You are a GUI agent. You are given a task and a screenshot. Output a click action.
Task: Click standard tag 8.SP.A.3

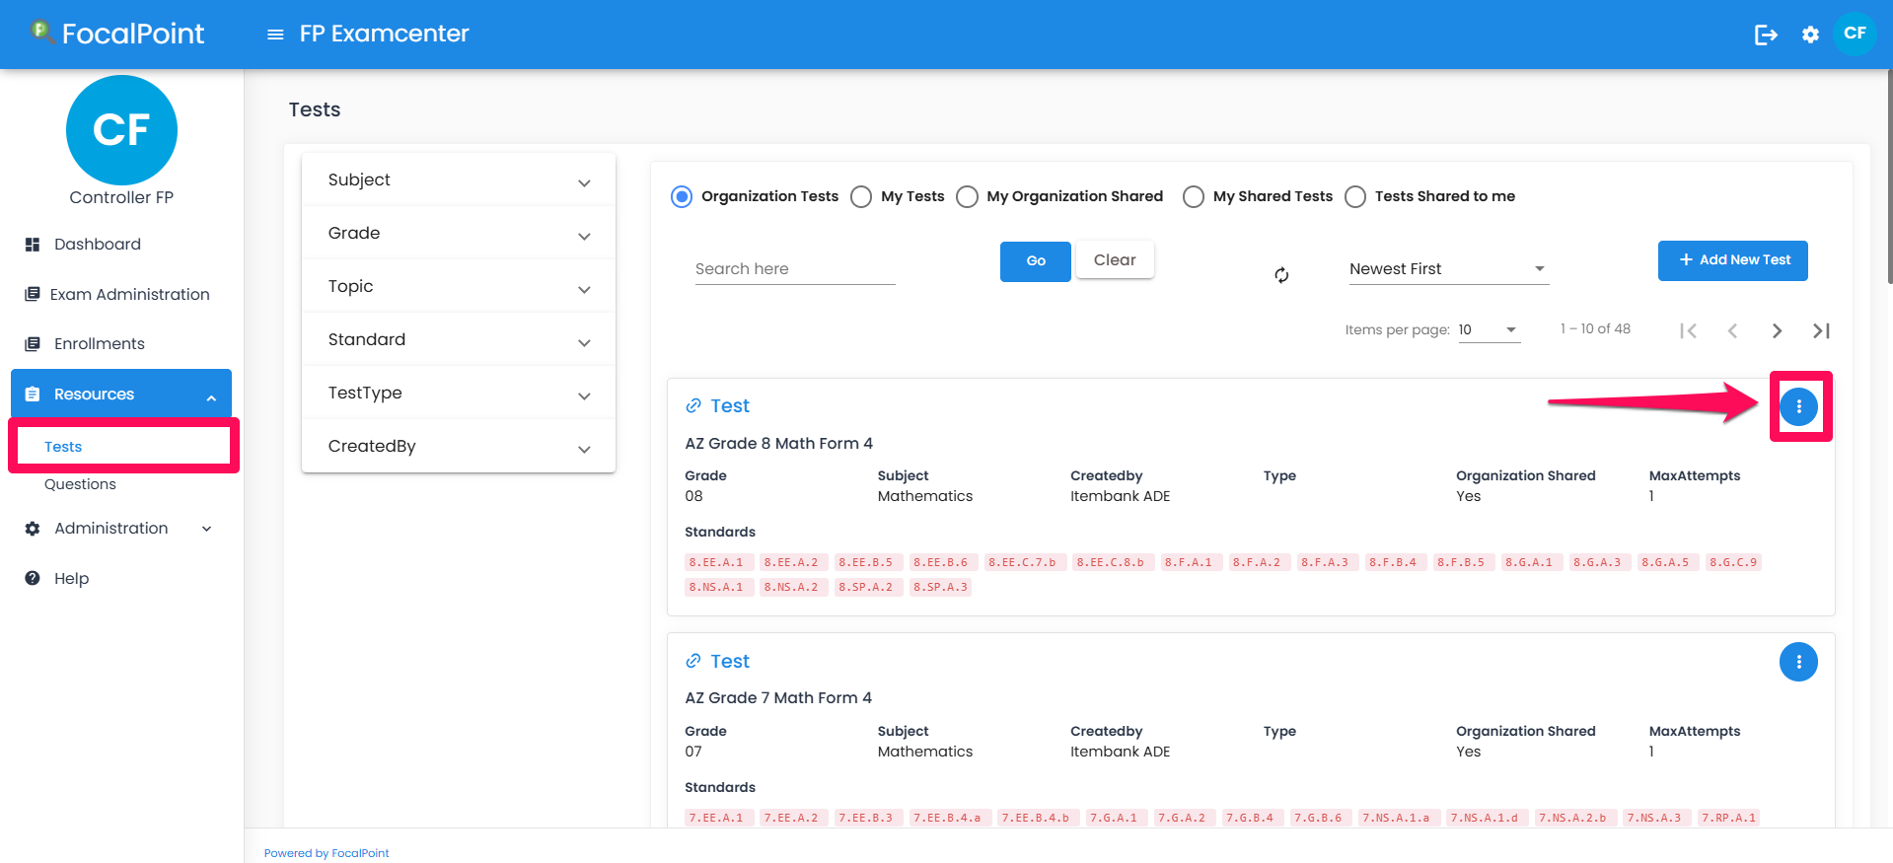click(x=941, y=587)
